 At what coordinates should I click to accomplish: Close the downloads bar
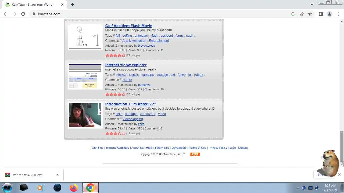coord(339,175)
